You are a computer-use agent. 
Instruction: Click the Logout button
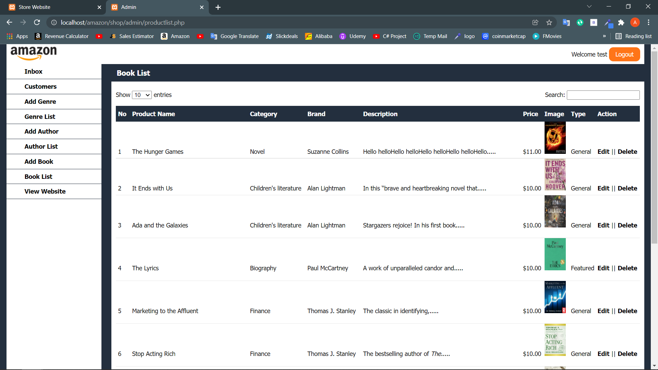point(624,54)
